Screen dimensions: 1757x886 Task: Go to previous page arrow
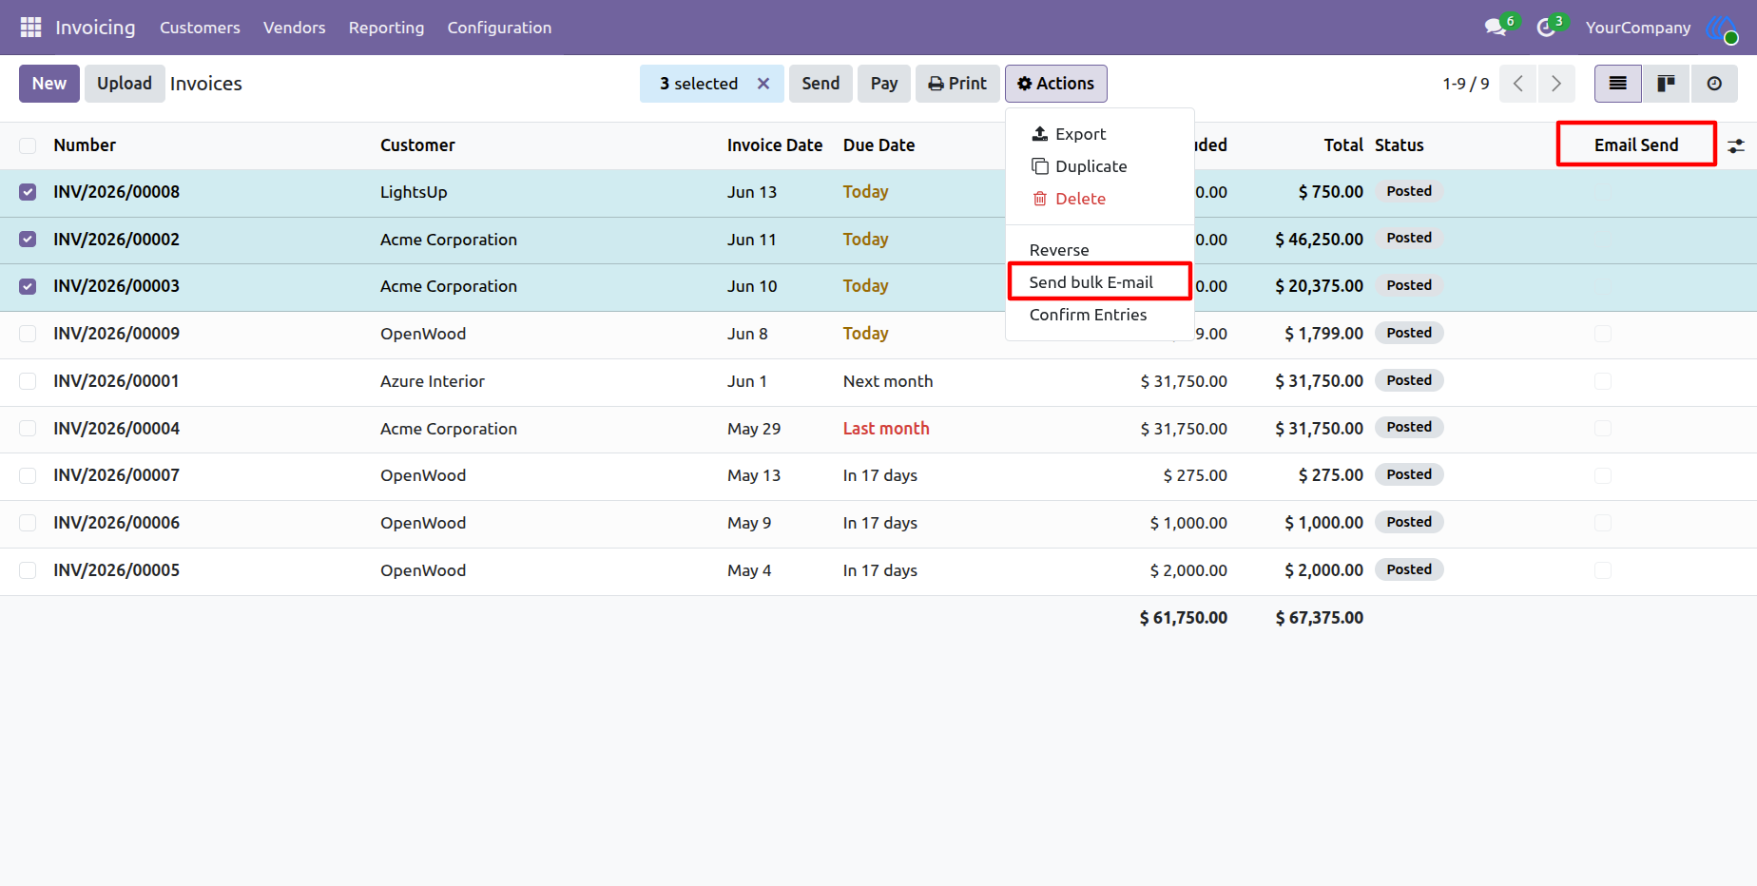click(1518, 84)
